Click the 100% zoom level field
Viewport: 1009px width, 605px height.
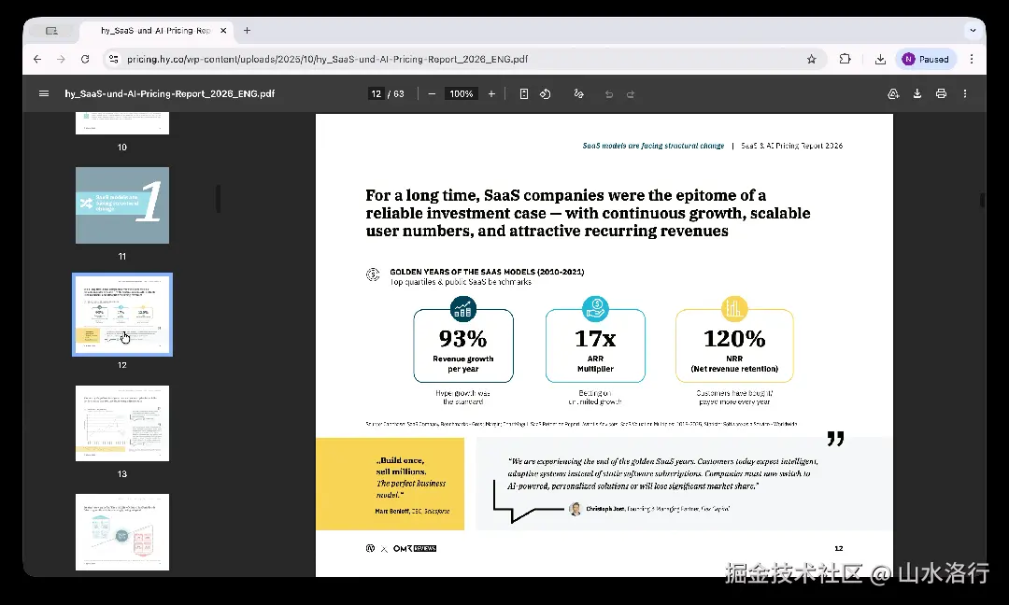462,94
